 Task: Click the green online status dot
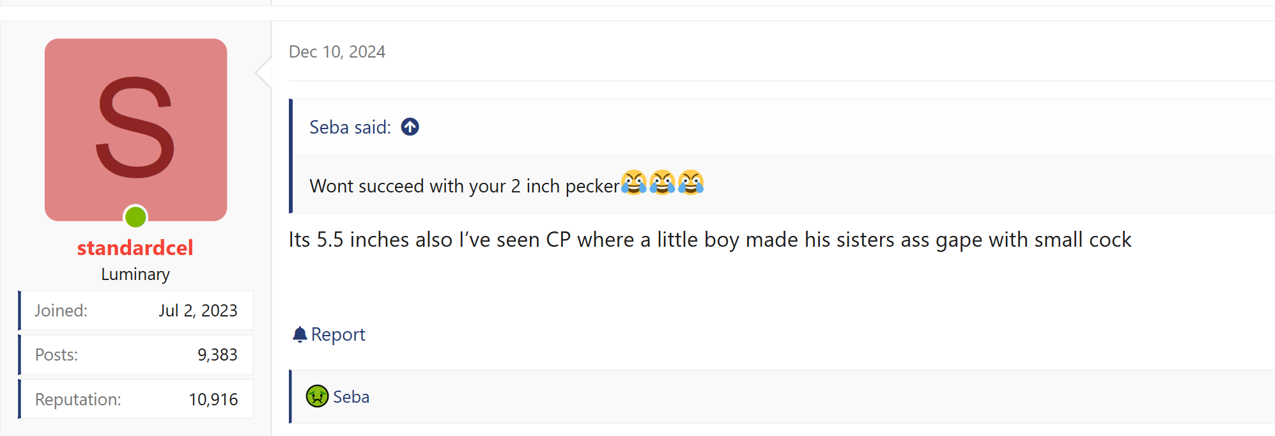(x=135, y=217)
